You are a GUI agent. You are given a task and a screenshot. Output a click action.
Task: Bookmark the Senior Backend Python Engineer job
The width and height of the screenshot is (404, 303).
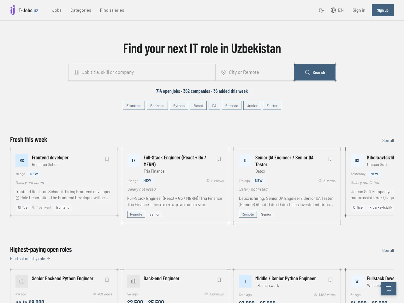pyautogui.click(x=107, y=280)
